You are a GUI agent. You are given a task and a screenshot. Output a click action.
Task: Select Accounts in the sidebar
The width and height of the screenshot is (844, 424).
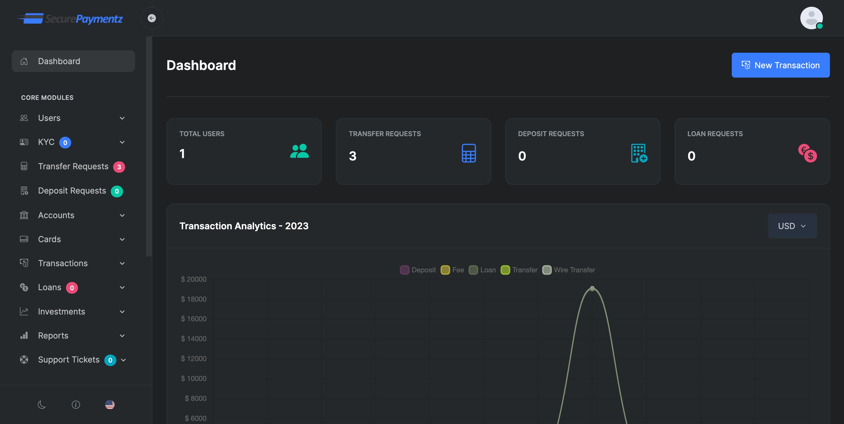(73, 215)
